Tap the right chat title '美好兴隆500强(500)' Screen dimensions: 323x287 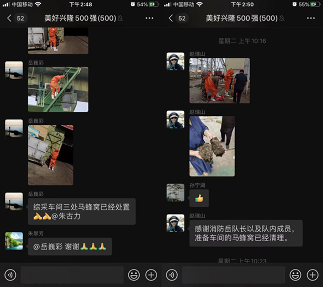[x=242, y=18]
